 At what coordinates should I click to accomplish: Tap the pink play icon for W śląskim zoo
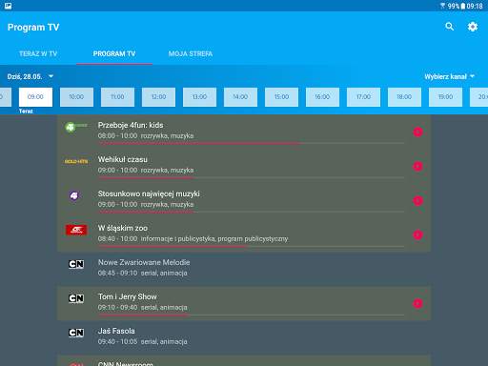tap(417, 234)
